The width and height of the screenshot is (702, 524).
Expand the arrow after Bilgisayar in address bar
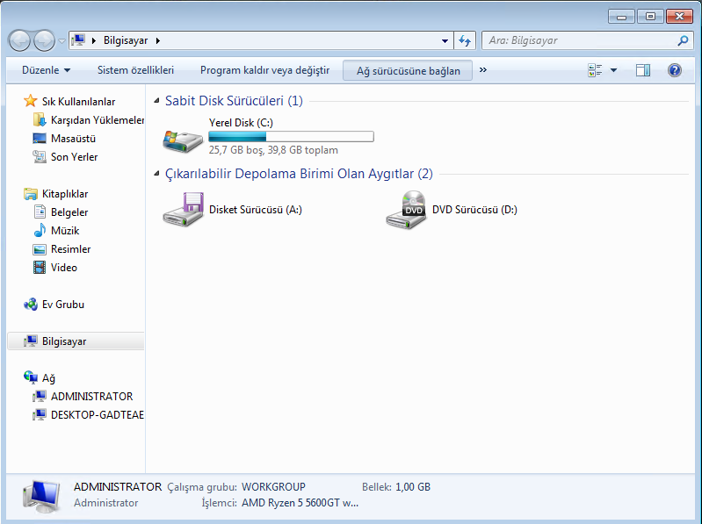pyautogui.click(x=157, y=40)
